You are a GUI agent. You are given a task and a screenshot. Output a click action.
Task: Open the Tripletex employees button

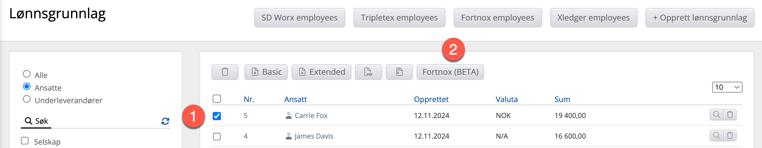click(399, 18)
